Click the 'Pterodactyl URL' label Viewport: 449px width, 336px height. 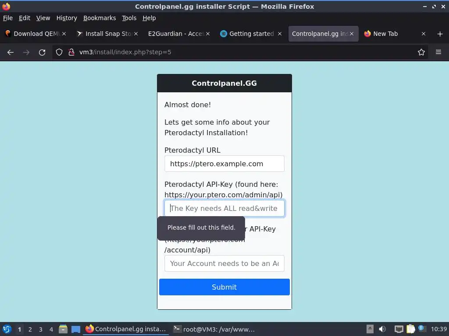pyautogui.click(x=192, y=150)
